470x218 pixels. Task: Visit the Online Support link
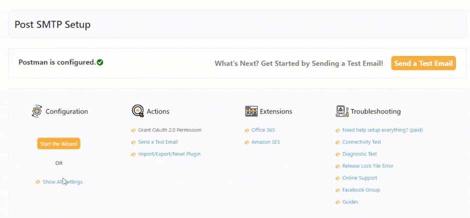[359, 178]
